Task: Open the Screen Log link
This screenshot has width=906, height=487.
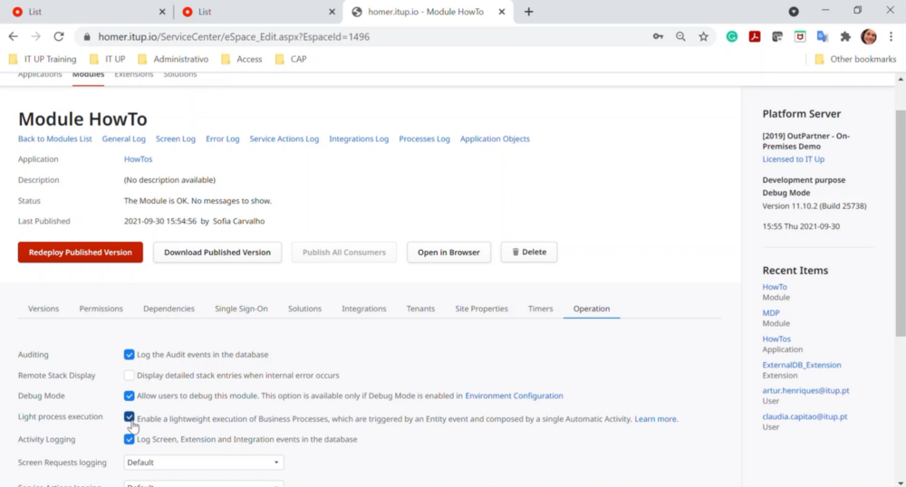Action: click(x=176, y=139)
